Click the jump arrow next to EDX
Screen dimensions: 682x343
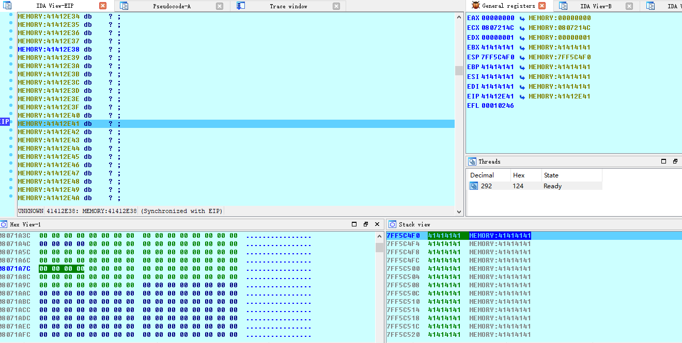click(x=522, y=38)
